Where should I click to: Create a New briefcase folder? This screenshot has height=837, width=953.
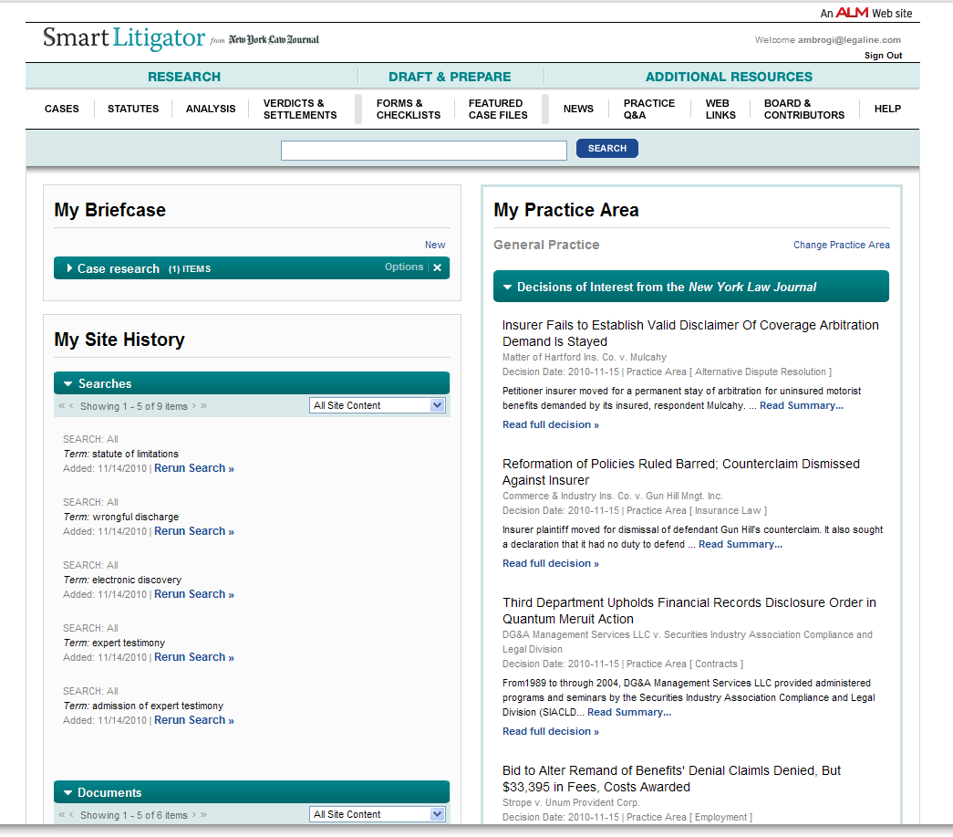435,245
